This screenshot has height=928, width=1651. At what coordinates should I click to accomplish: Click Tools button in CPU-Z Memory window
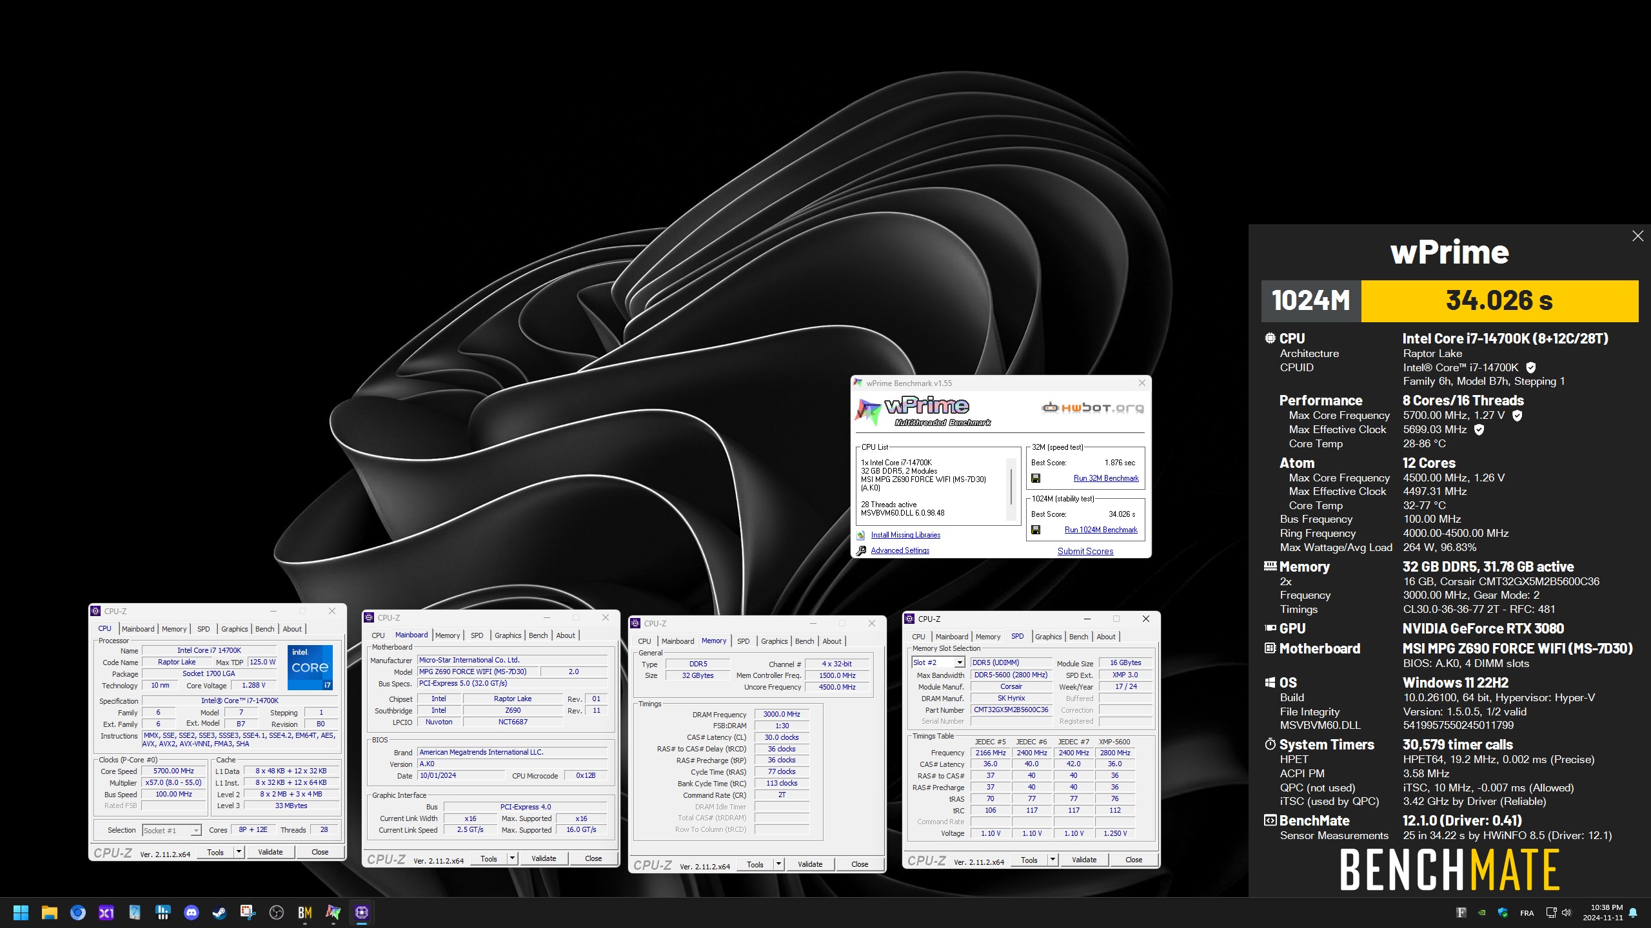[x=755, y=865]
